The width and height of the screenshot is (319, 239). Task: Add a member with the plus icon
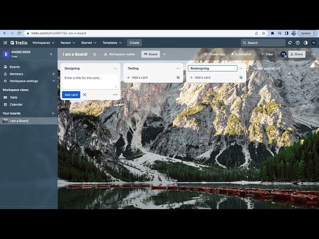pos(53,74)
